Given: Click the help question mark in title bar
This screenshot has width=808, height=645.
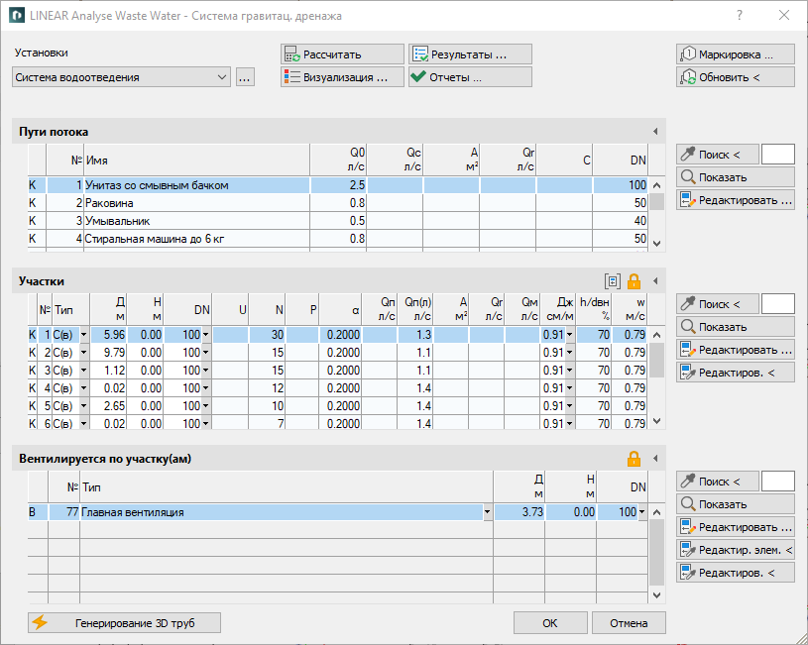Looking at the screenshot, I should pos(740,16).
